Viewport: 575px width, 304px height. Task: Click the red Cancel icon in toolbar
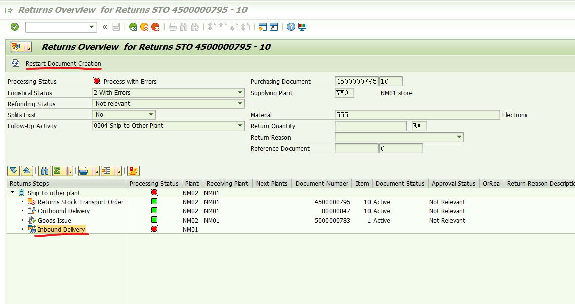[155, 27]
